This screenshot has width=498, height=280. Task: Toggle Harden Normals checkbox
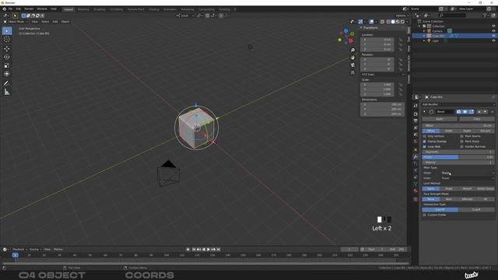click(461, 147)
